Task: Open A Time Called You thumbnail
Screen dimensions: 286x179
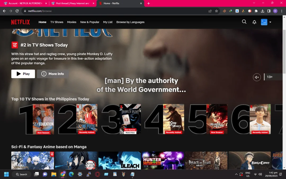Action: 260,119
